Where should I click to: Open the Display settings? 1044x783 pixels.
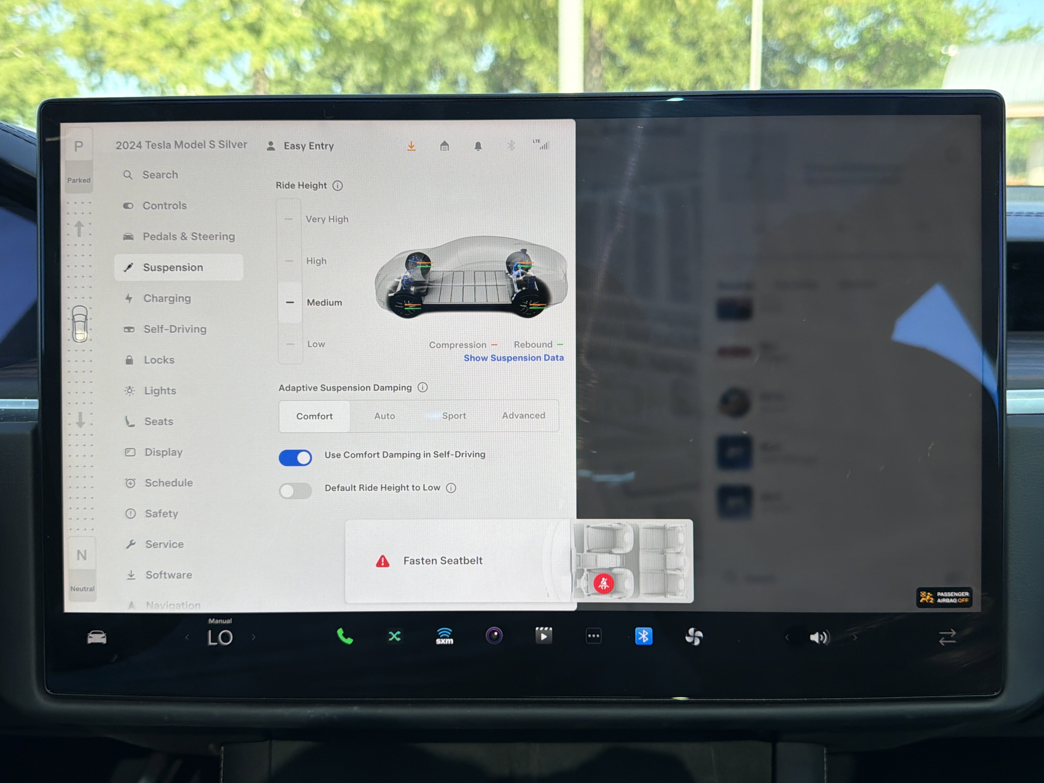coord(154,452)
